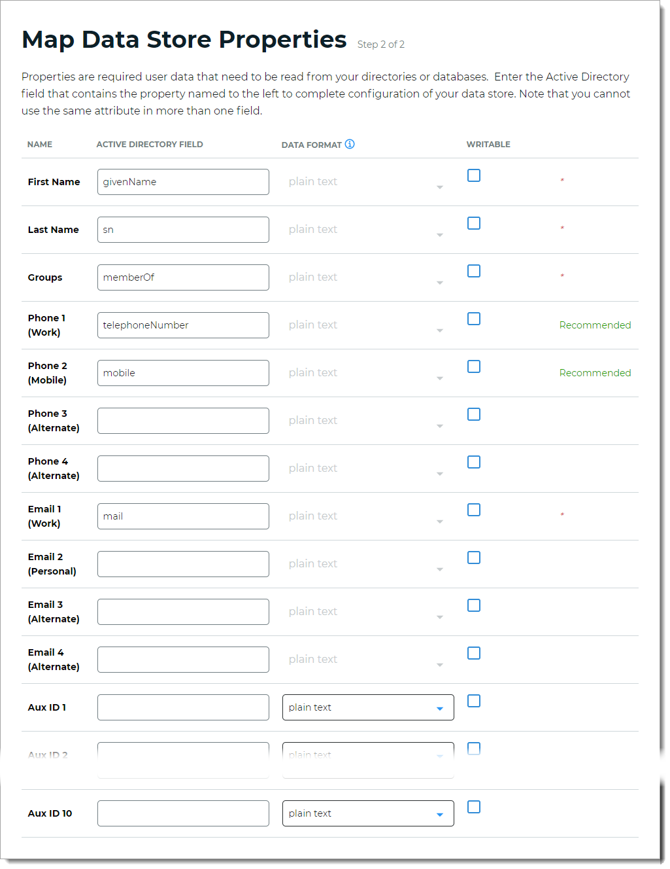Select the telephoneNumber field for Phone 1
Viewport: 670px width, 869px height.
pyautogui.click(x=183, y=325)
